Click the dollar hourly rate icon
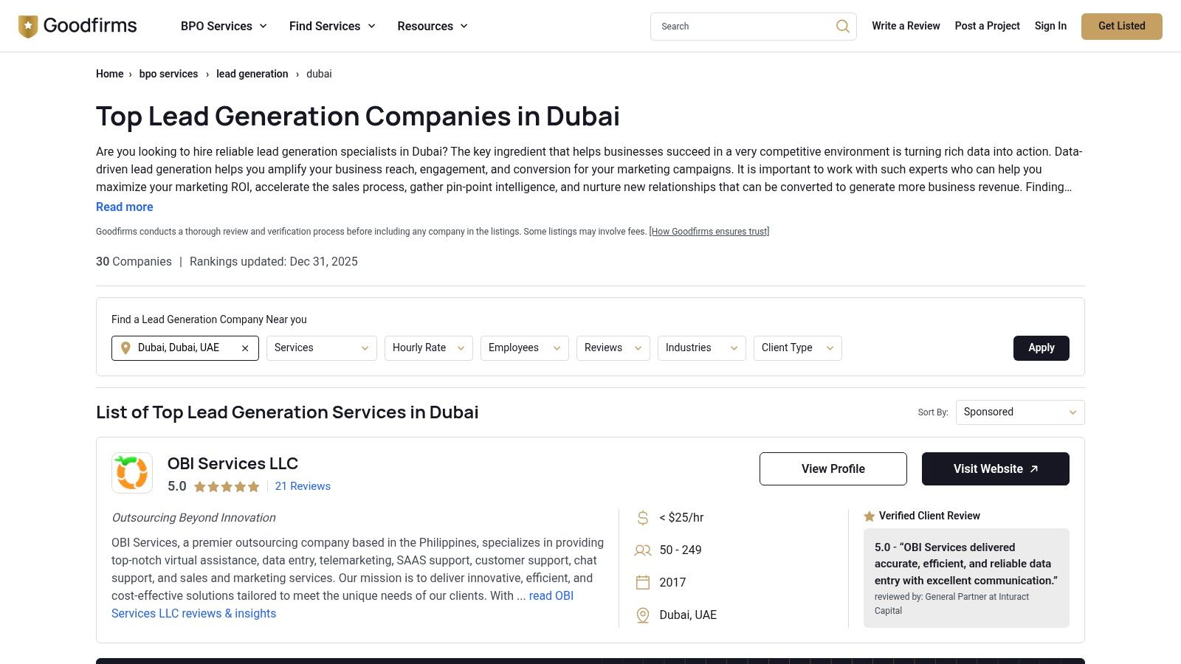Image resolution: width=1181 pixels, height=664 pixels. point(641,517)
